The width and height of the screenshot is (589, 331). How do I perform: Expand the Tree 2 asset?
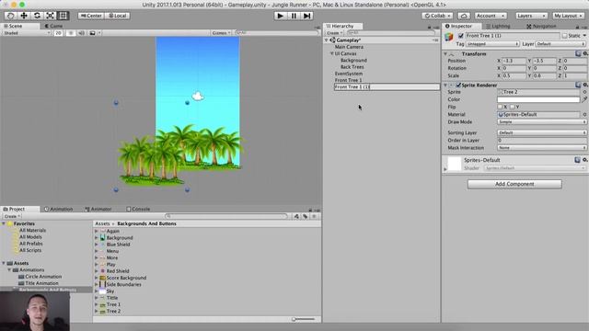click(96, 312)
